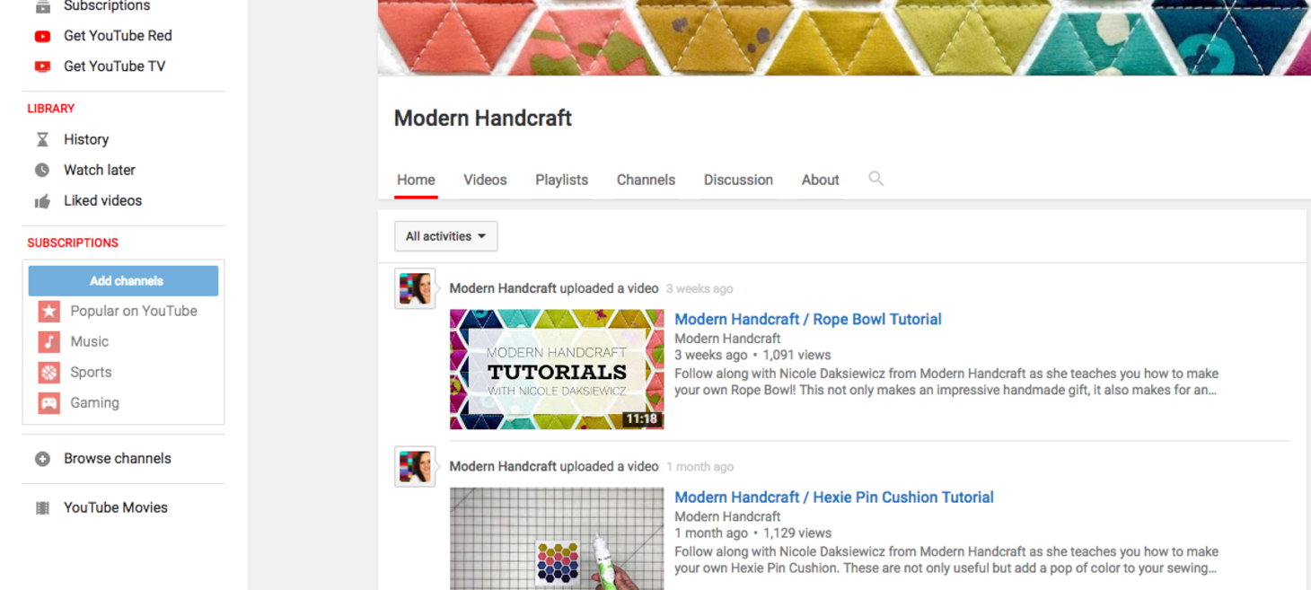
Task: Click the Watch later clock icon
Action: tap(42, 170)
